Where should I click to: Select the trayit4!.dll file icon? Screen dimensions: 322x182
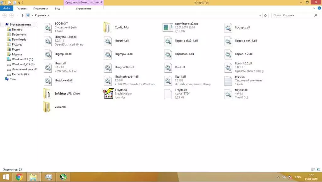pos(228,94)
